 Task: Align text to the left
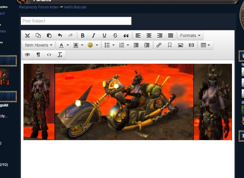(x=138, y=35)
